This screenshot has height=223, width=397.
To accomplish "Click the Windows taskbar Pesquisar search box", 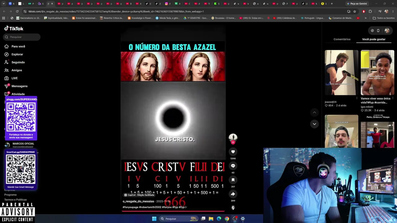I will [x=178, y=219].
